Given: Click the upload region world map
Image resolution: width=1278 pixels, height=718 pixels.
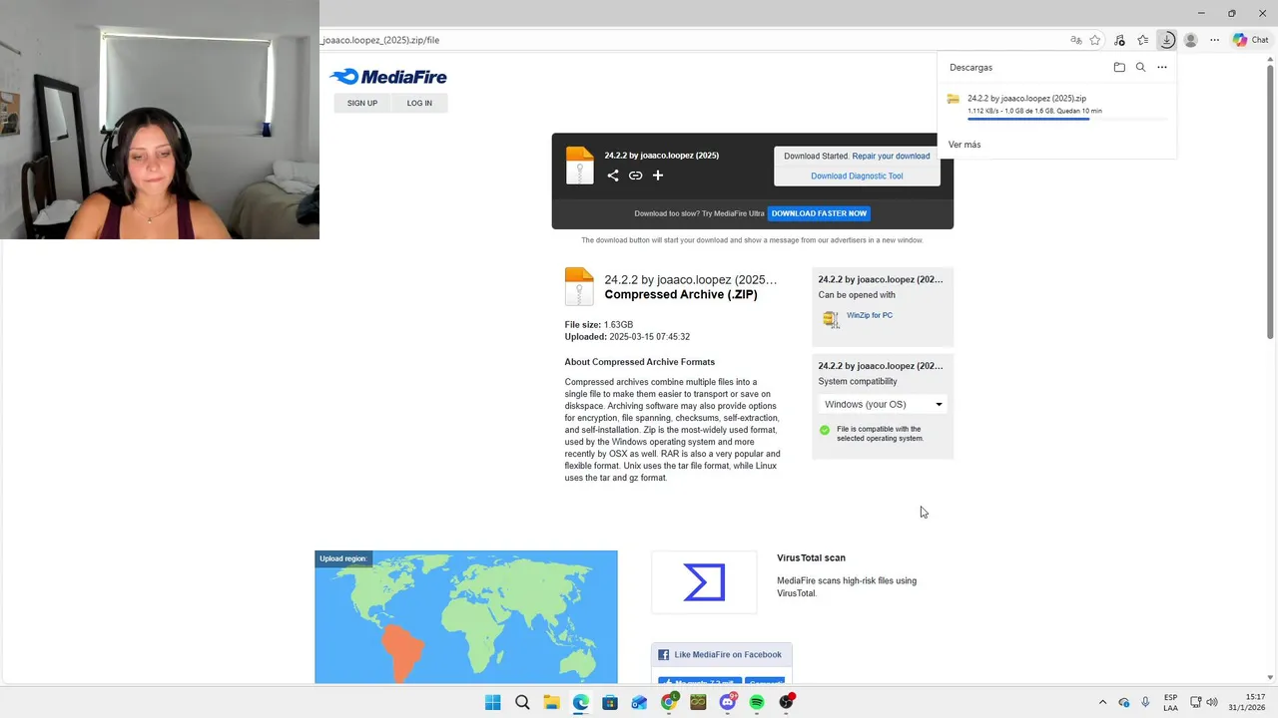Looking at the screenshot, I should coord(466,617).
